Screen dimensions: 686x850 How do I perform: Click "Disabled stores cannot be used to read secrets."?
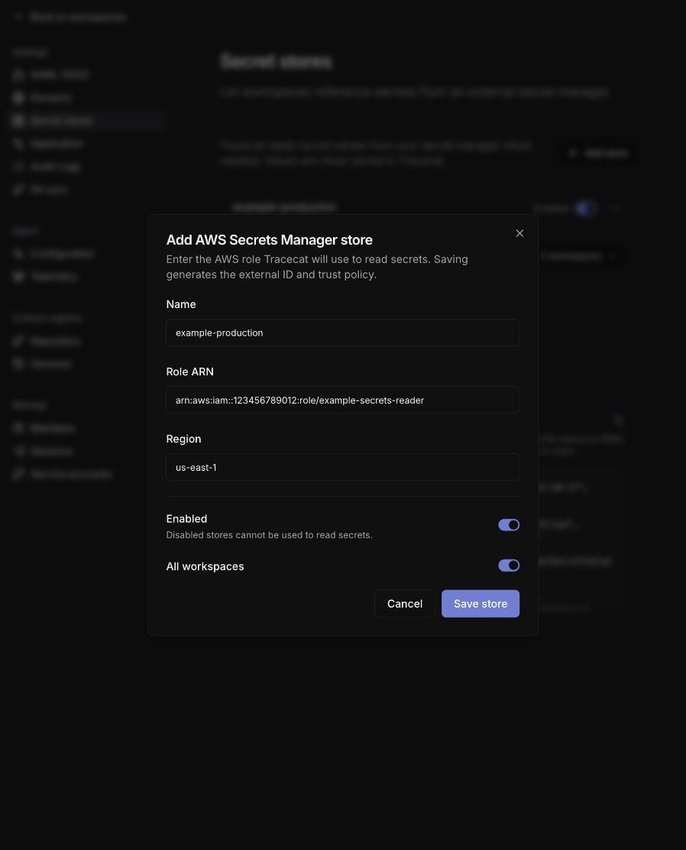pos(270,535)
